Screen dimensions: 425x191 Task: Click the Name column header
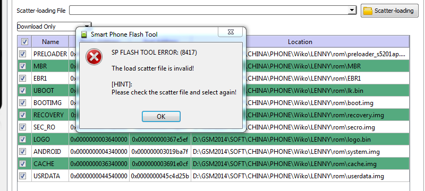point(50,42)
